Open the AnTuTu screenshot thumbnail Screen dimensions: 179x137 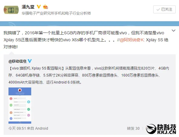(x=20, y=105)
